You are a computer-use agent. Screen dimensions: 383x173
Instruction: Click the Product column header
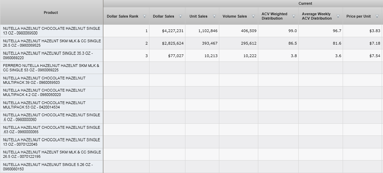tap(51, 13)
